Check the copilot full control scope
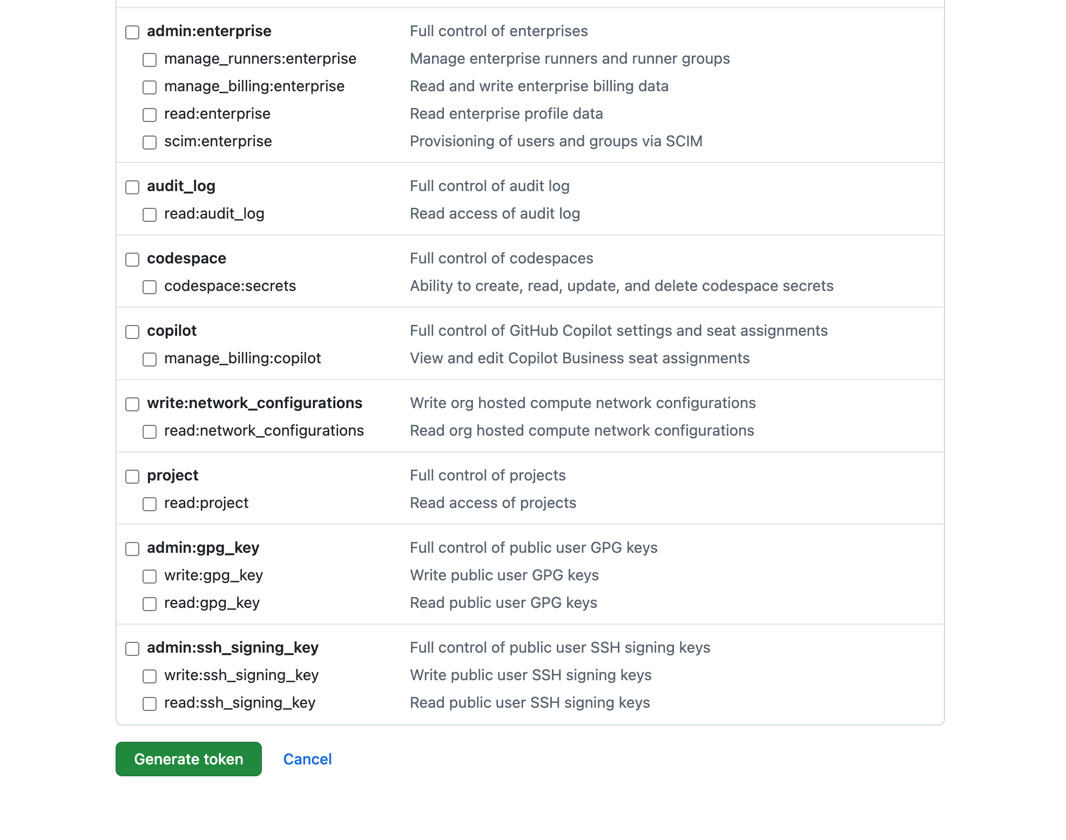The height and width of the screenshot is (840, 1066). (132, 332)
